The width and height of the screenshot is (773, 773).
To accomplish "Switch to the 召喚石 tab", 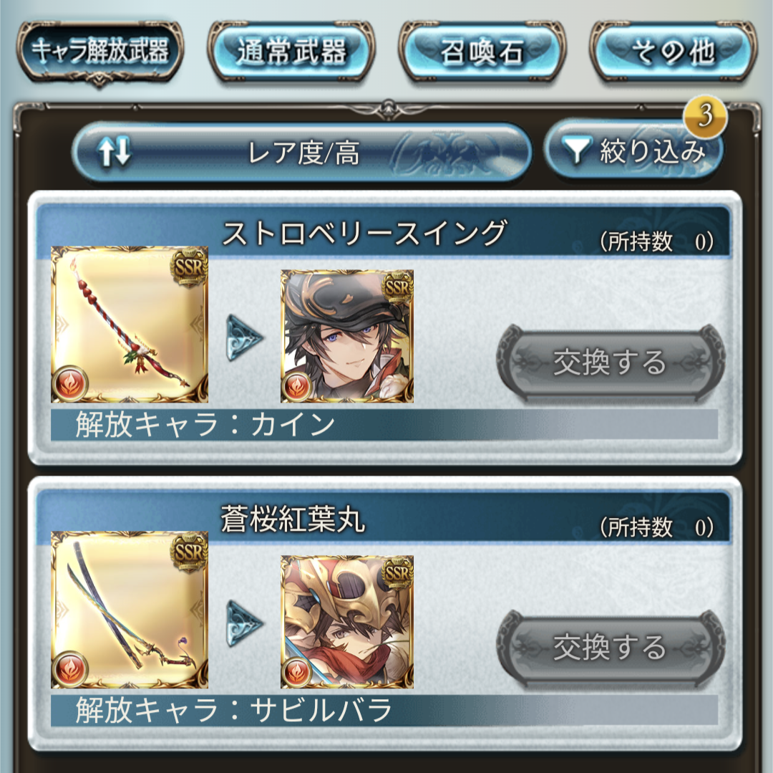I will tap(482, 52).
